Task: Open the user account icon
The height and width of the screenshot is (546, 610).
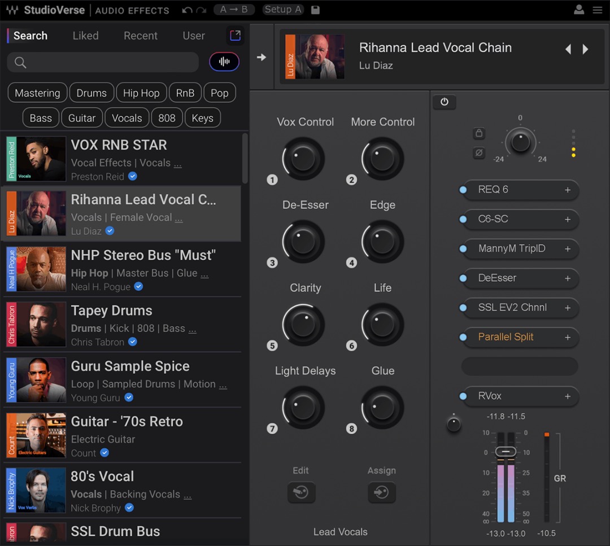Action: 579,10
